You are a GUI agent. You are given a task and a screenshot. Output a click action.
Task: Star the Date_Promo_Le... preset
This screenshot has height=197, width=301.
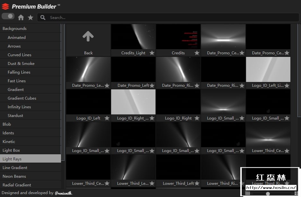107,85
